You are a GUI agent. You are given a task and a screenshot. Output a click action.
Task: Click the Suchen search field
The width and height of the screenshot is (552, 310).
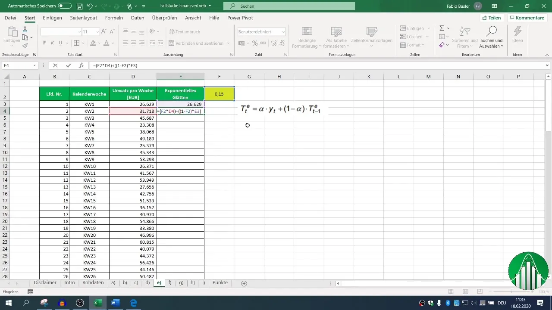[289, 6]
